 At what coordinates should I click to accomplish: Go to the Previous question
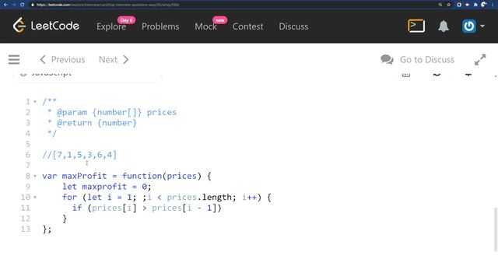(x=62, y=59)
